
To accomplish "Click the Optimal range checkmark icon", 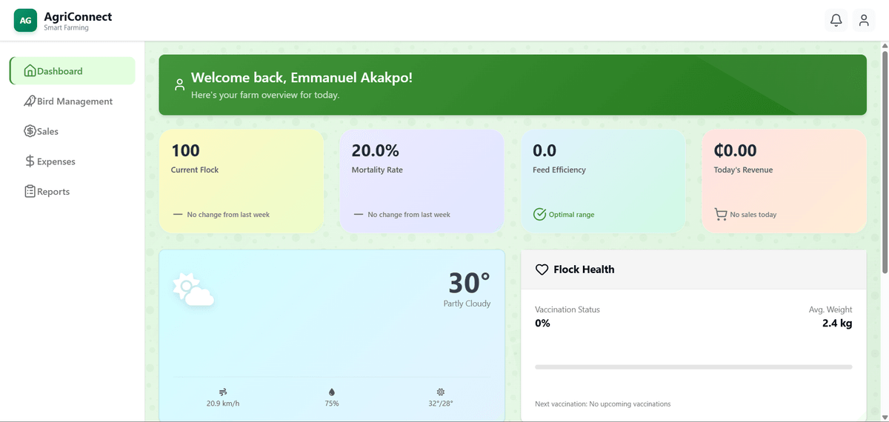I will coord(539,215).
